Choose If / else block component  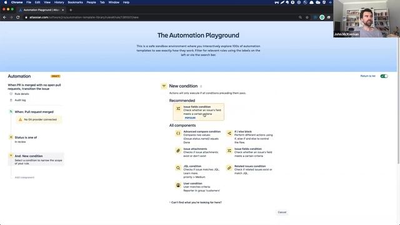[x=250, y=137]
